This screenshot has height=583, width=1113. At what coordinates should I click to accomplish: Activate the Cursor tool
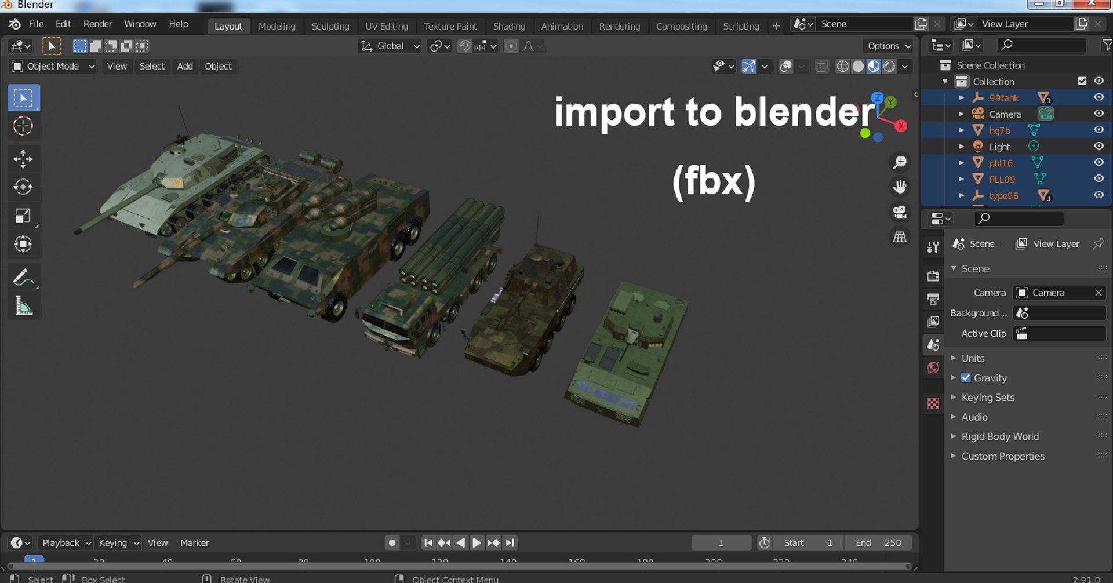[23, 126]
